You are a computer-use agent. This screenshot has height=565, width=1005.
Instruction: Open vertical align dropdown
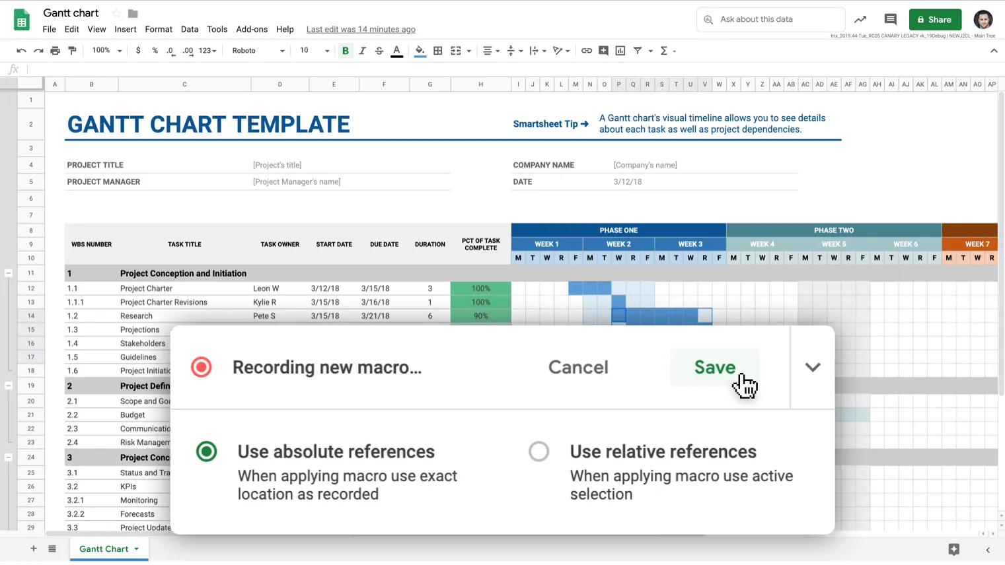coord(514,51)
